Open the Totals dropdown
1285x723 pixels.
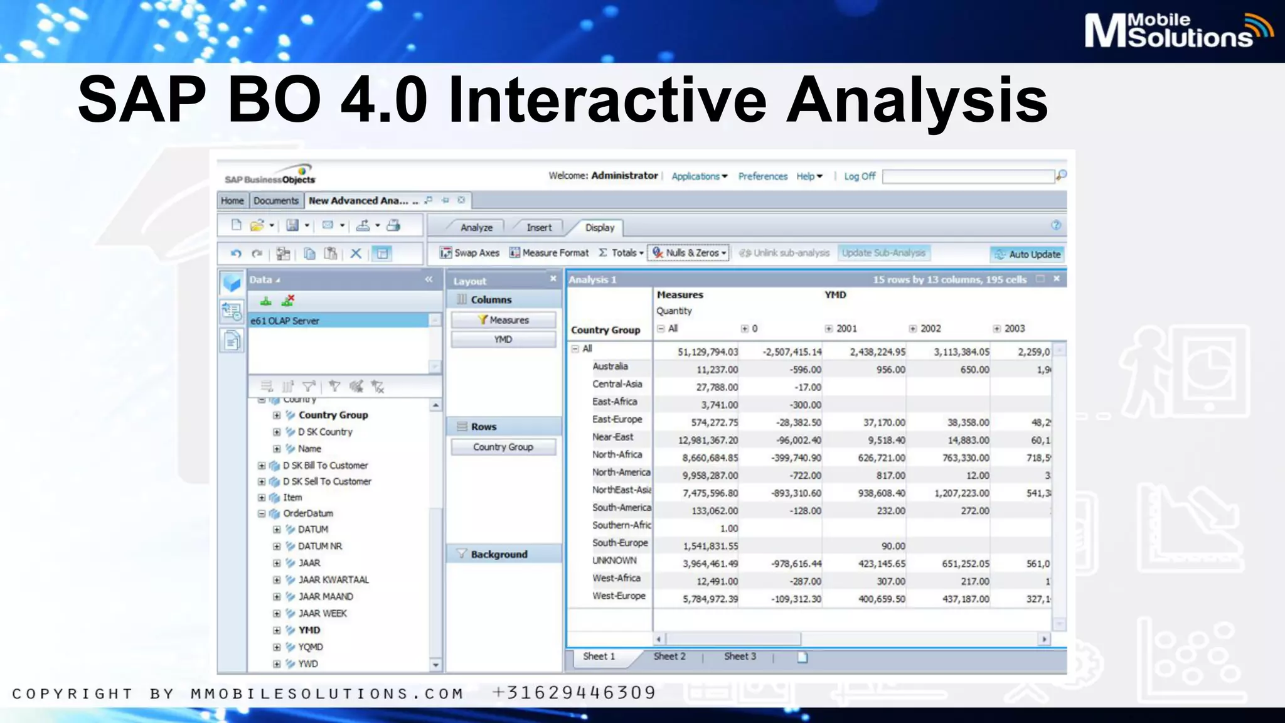click(x=621, y=253)
